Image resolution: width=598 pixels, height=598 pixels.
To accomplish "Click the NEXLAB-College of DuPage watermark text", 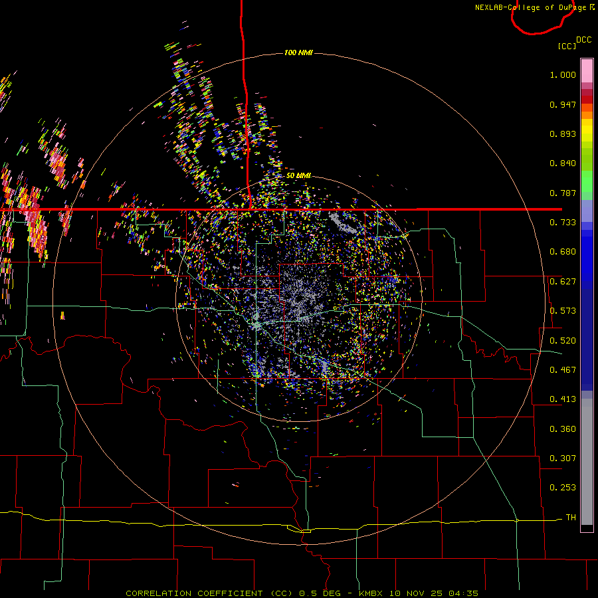I will [x=535, y=7].
